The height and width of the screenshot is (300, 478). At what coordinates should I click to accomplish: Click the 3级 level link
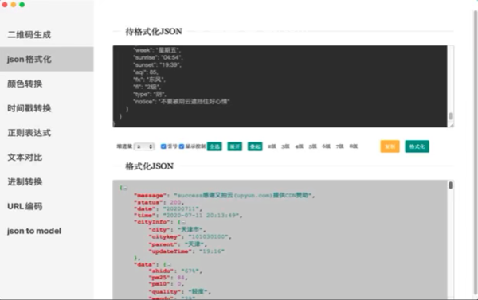click(x=285, y=146)
